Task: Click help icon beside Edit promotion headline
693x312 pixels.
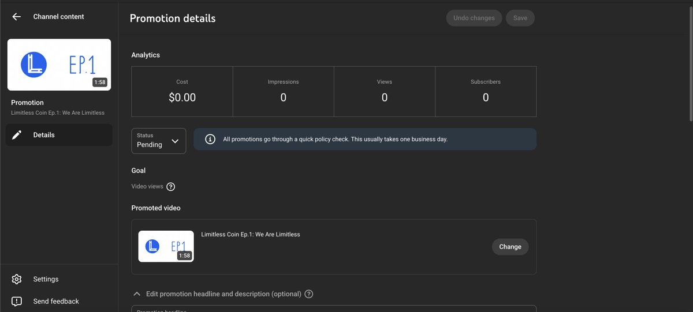Action: pyautogui.click(x=309, y=294)
